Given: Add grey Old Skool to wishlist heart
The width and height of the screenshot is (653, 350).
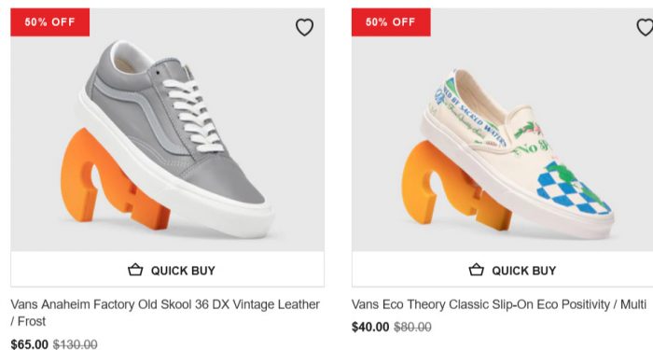Looking at the screenshot, I should pyautogui.click(x=304, y=27).
